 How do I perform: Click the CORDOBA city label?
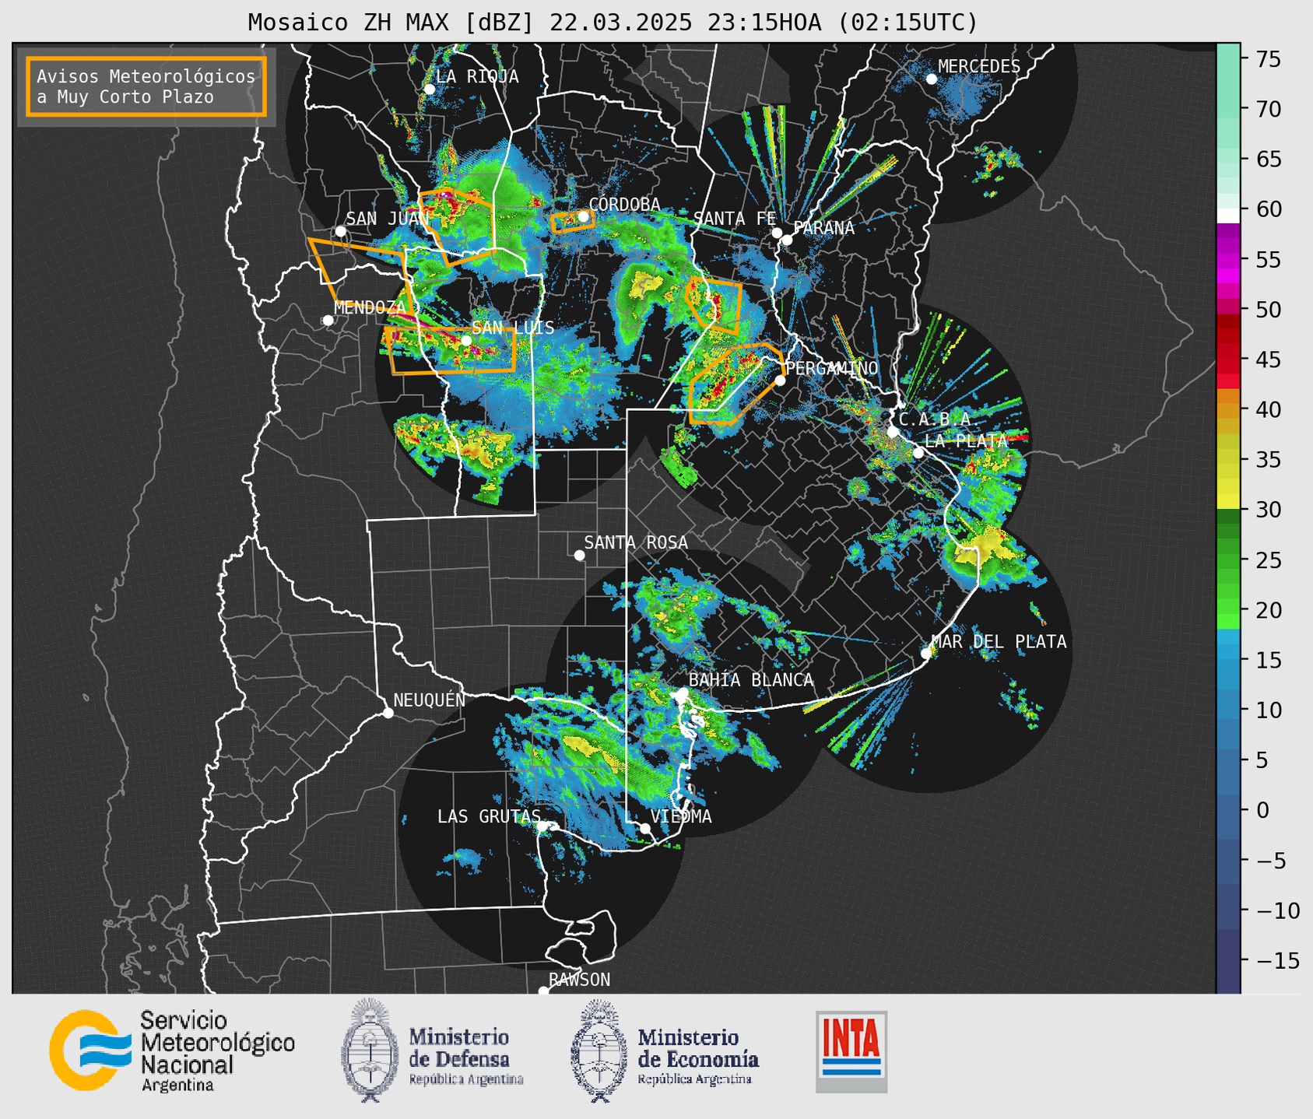click(624, 204)
